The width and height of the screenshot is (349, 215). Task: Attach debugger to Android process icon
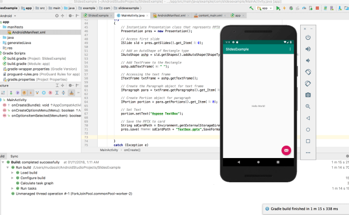tap(311, 8)
